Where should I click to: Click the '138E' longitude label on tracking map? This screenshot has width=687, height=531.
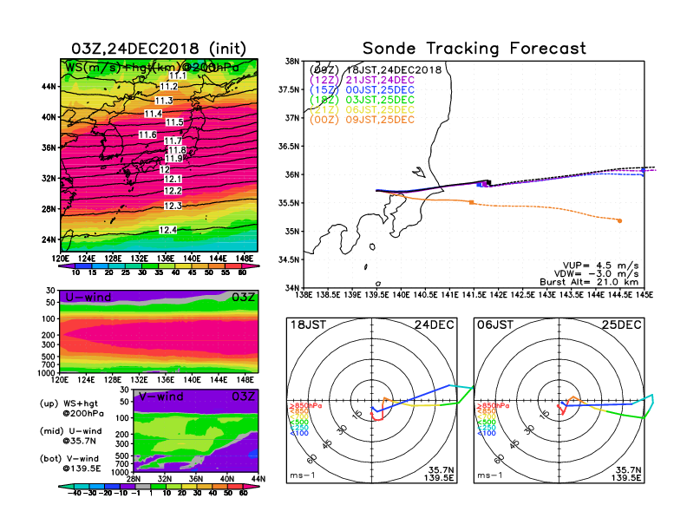pyautogui.click(x=304, y=295)
